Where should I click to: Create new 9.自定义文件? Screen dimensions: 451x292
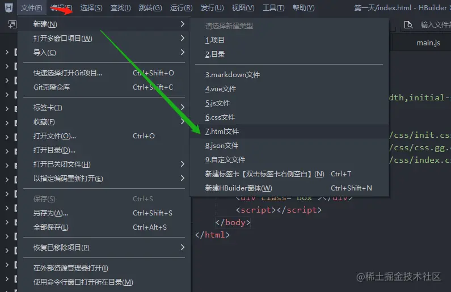289,159
